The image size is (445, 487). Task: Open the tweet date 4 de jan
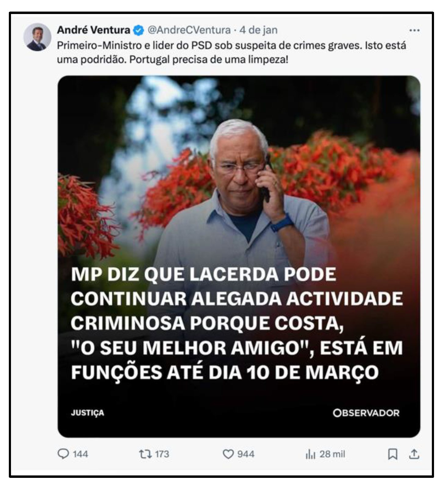(258, 30)
